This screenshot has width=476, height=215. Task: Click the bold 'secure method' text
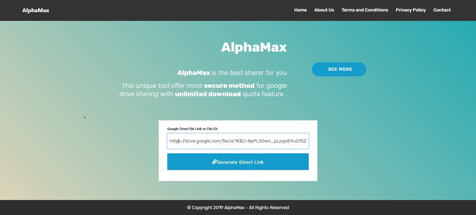click(229, 86)
